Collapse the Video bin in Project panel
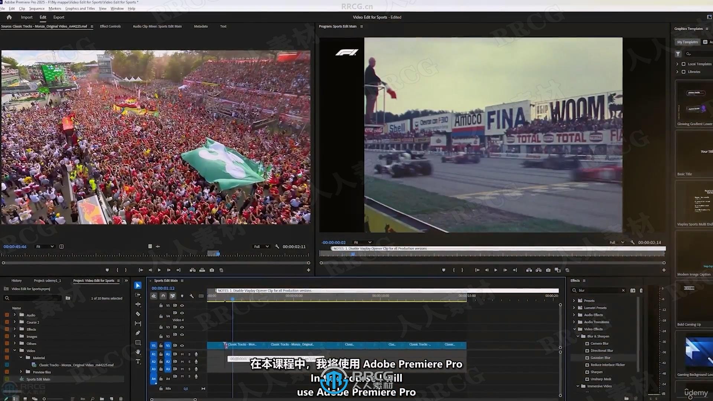Image resolution: width=713 pixels, height=401 pixels. [15, 351]
